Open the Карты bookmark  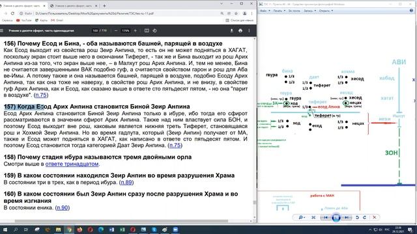(41, 20)
